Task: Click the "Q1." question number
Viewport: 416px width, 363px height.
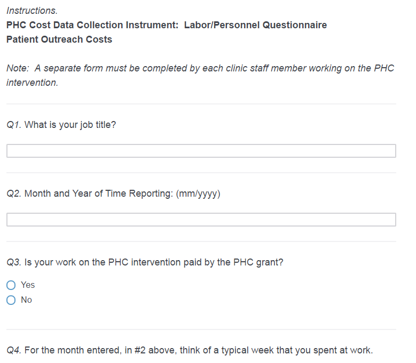Action: pyautogui.click(x=14, y=125)
